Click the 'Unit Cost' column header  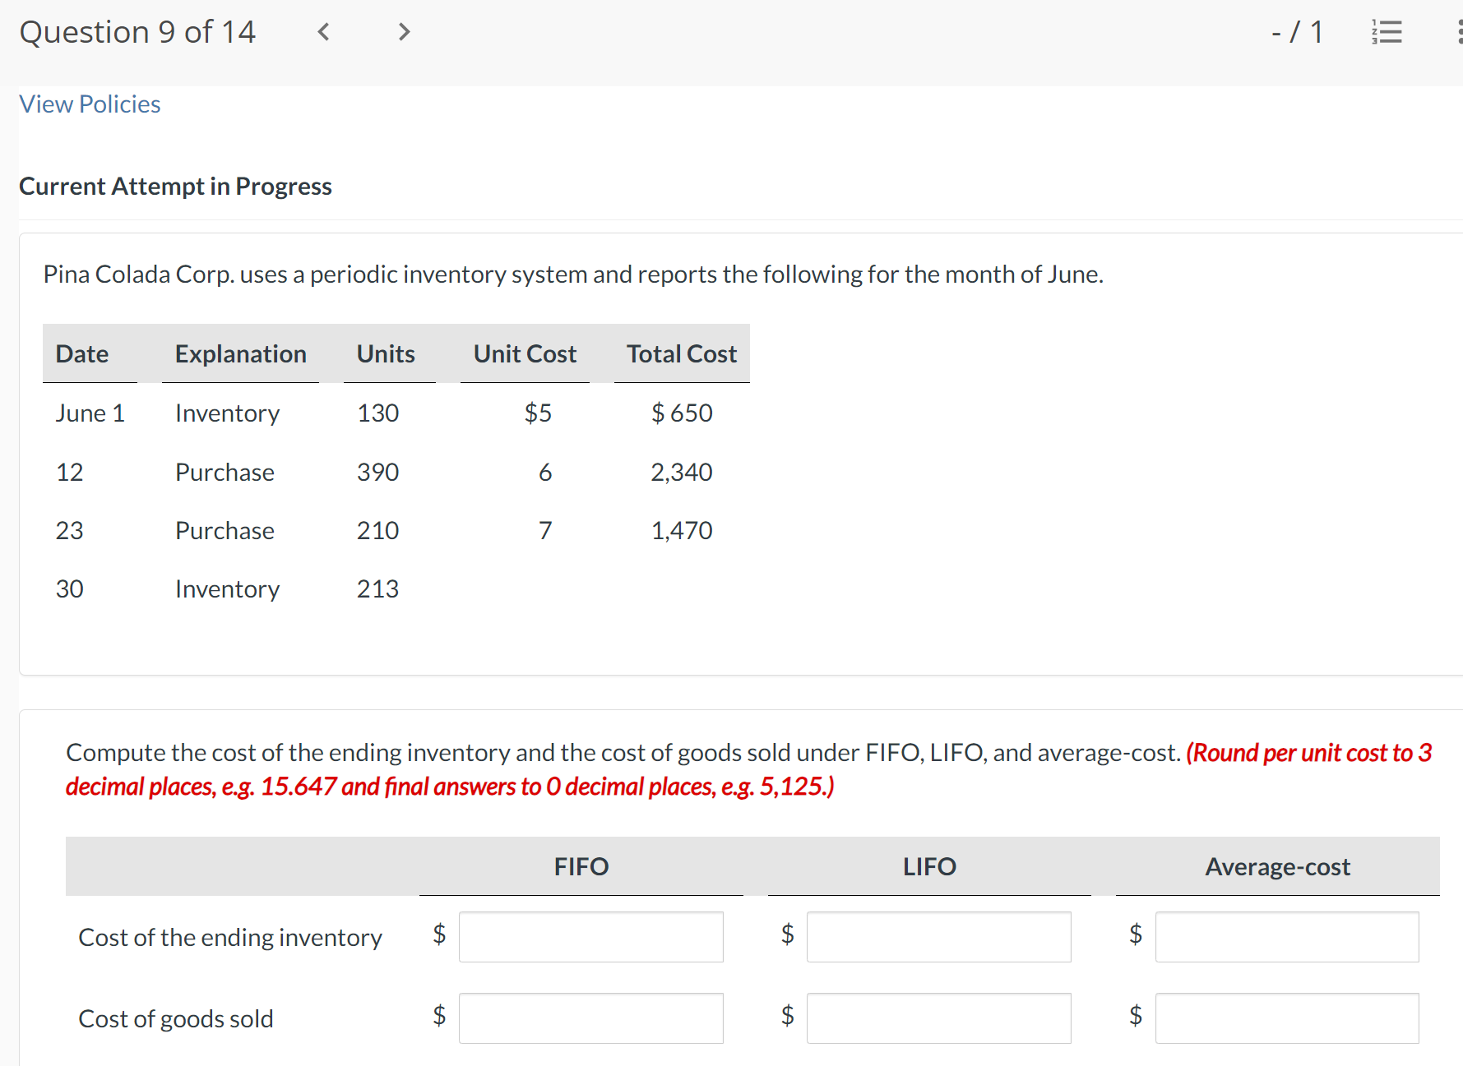(525, 353)
